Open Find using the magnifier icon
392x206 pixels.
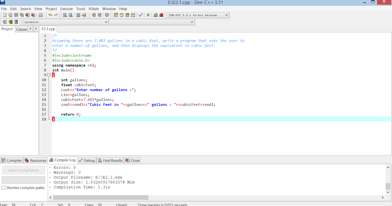coord(65,15)
